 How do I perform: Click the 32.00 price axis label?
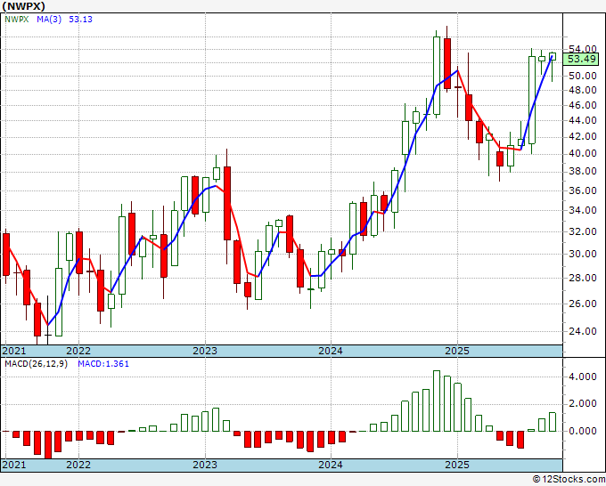583,231
